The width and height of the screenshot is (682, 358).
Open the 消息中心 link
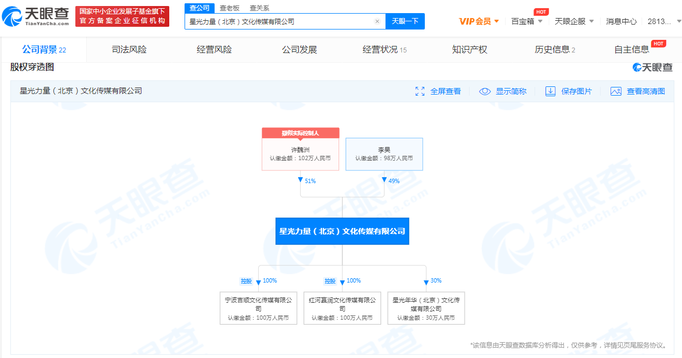[x=621, y=21]
